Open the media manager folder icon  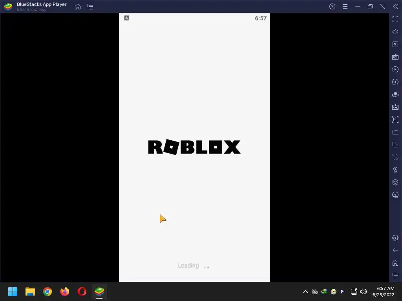[395, 132]
